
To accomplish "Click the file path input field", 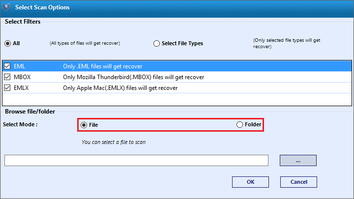I will (x=136, y=160).
